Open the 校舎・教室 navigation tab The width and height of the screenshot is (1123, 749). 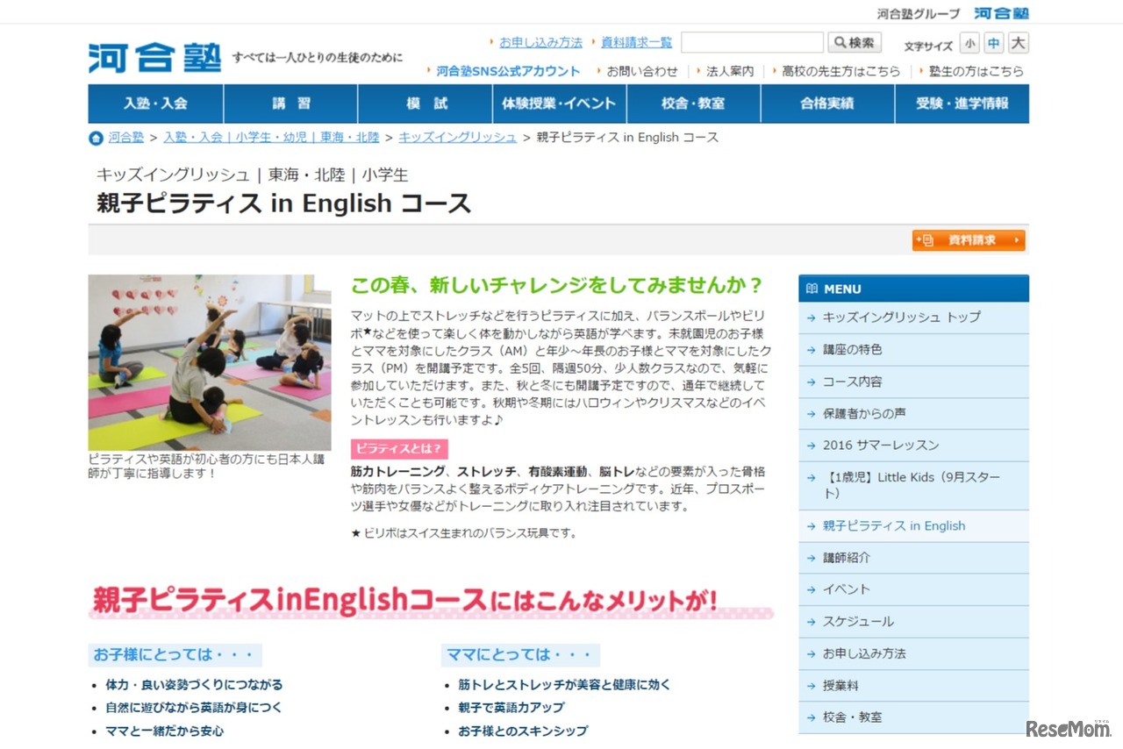tap(693, 103)
